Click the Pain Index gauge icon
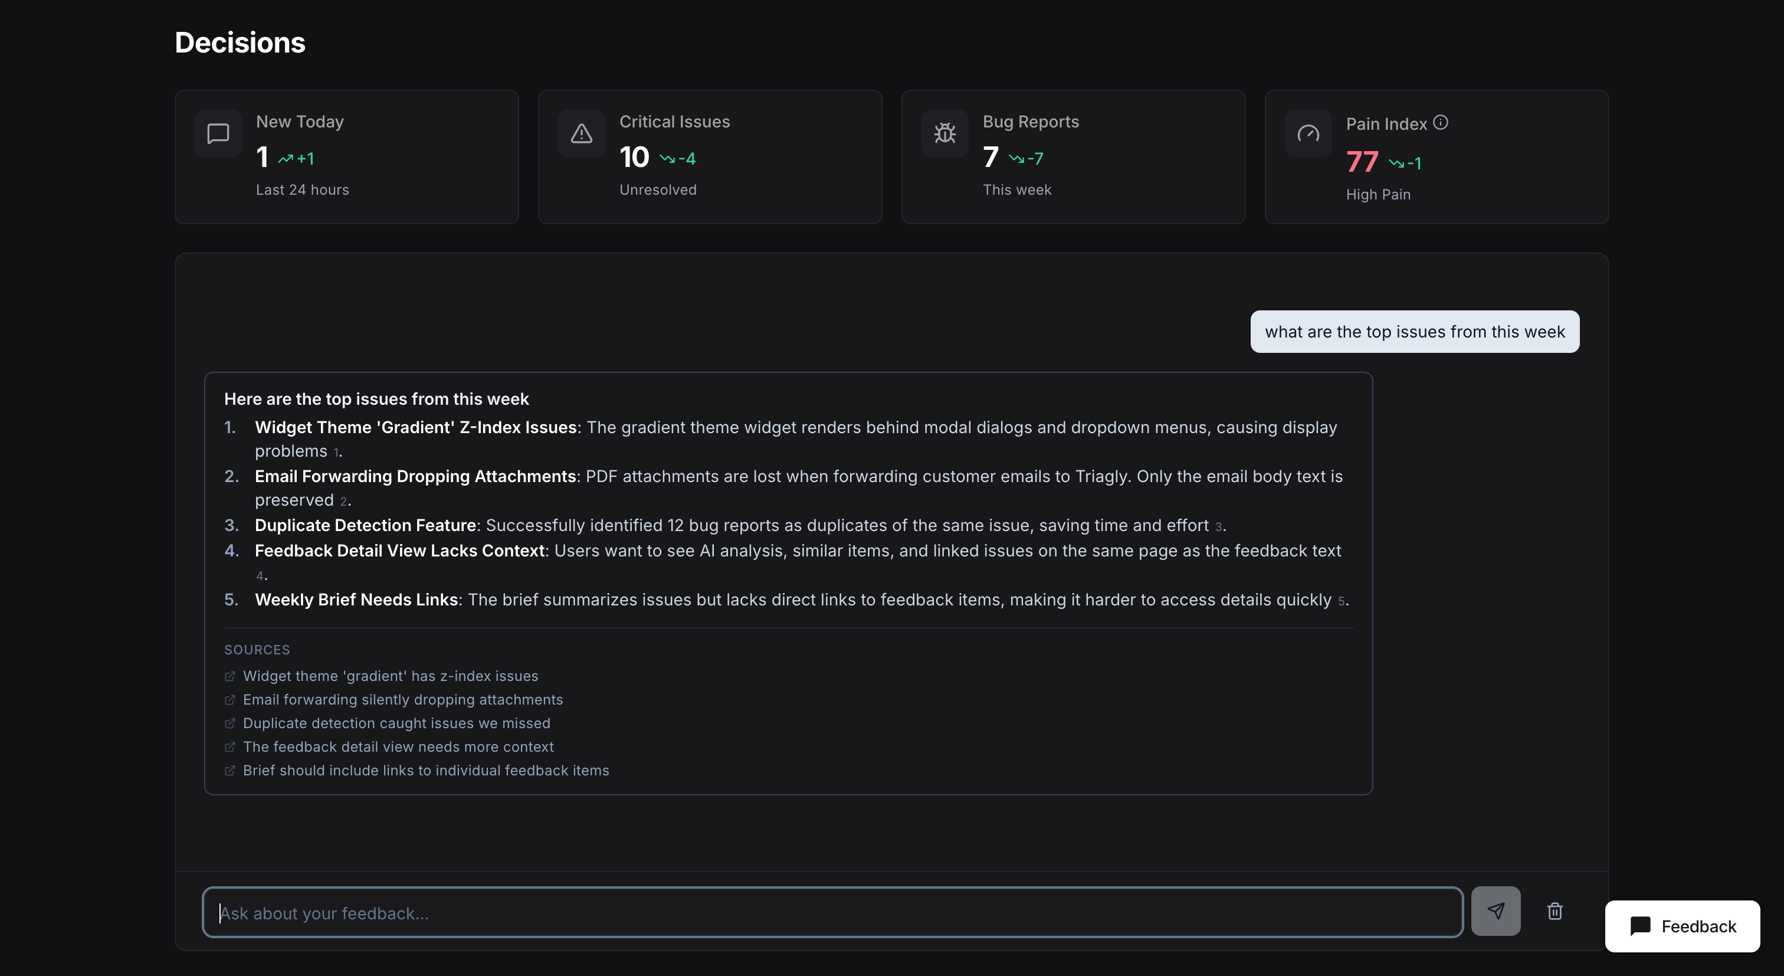The height and width of the screenshot is (976, 1784). point(1307,133)
